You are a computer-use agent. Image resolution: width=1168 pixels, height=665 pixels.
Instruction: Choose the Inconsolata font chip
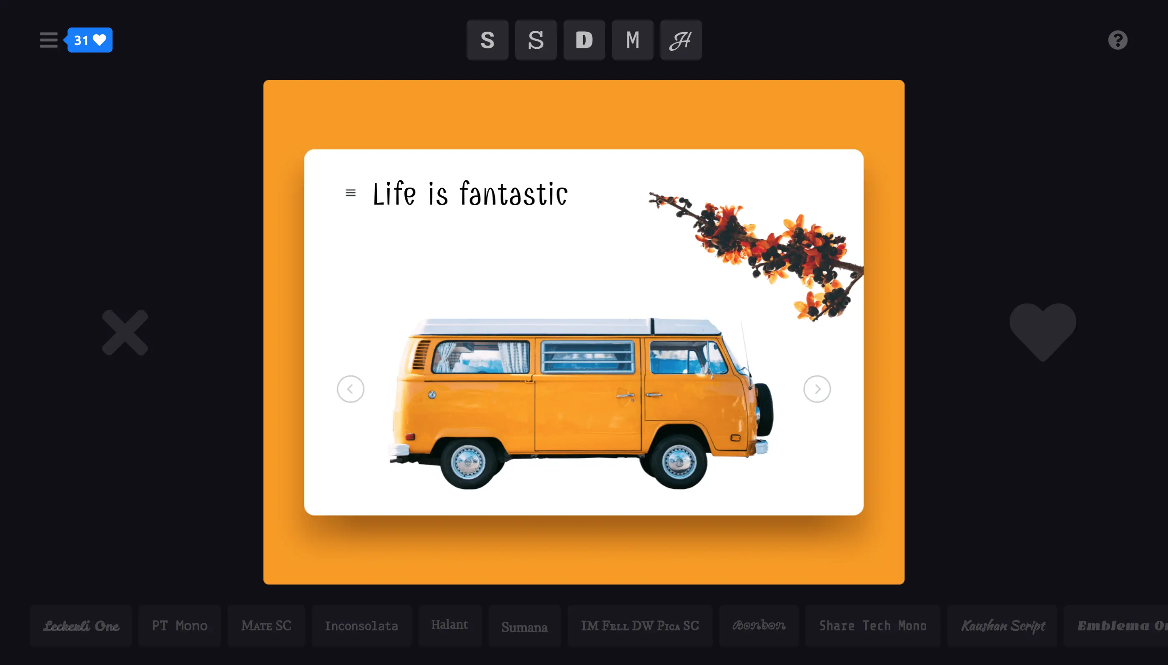(361, 626)
